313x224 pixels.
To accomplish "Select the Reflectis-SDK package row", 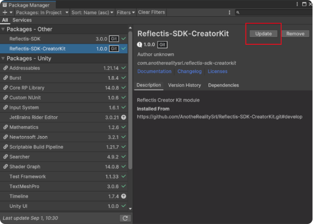I will coord(64,39).
